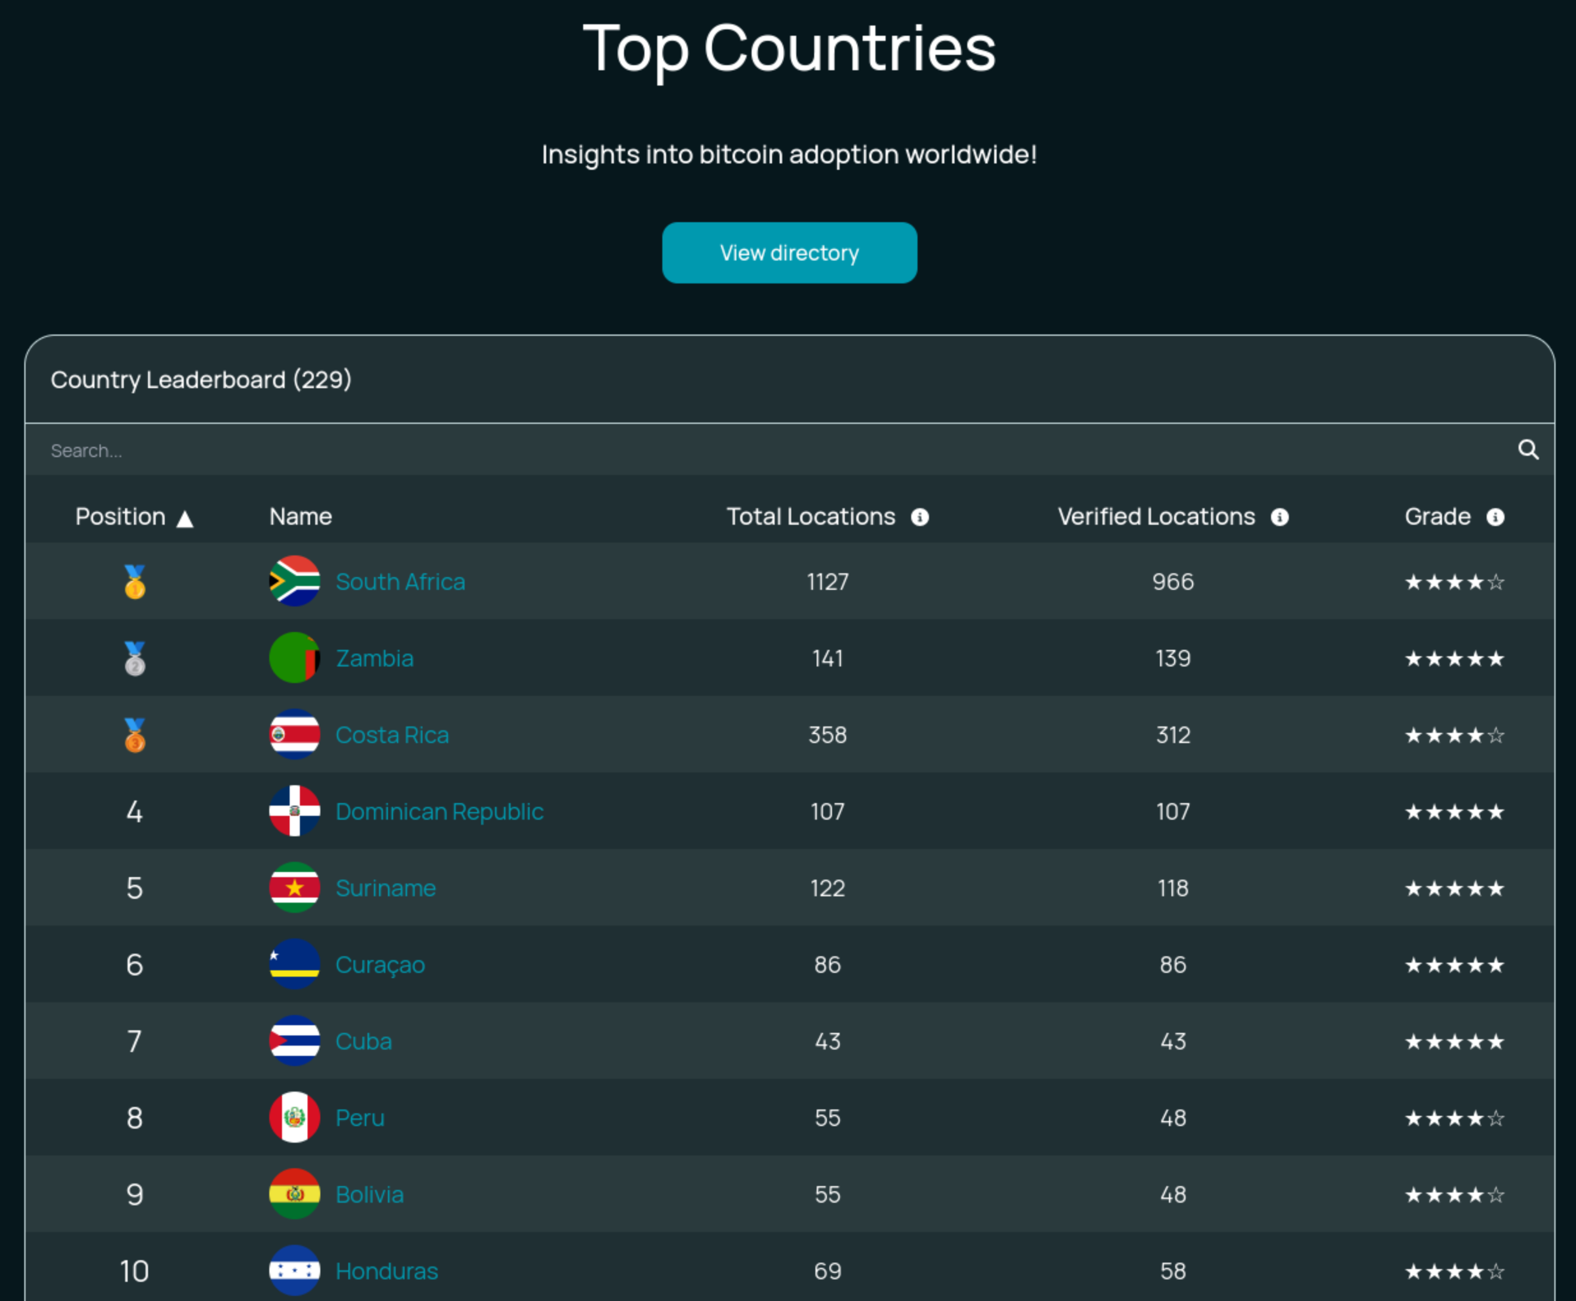
Task: Open Total Locations info icon
Action: 920,517
